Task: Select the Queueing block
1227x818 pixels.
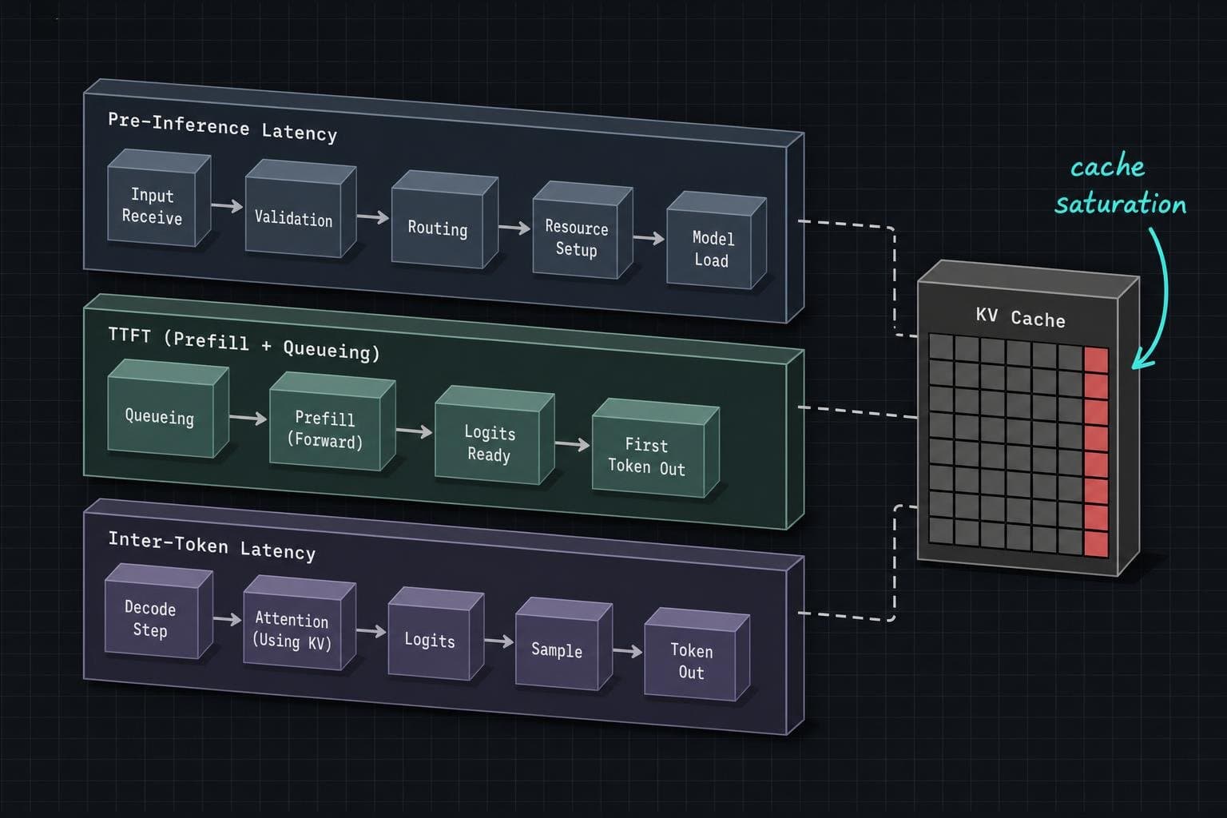Action: tap(168, 408)
